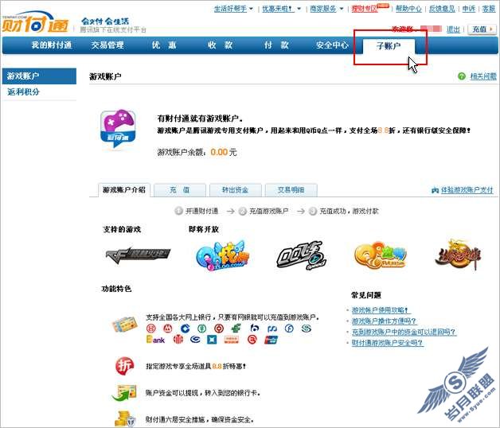
Task: Switch to the 转出资金 tab
Action: pyautogui.click(x=236, y=190)
